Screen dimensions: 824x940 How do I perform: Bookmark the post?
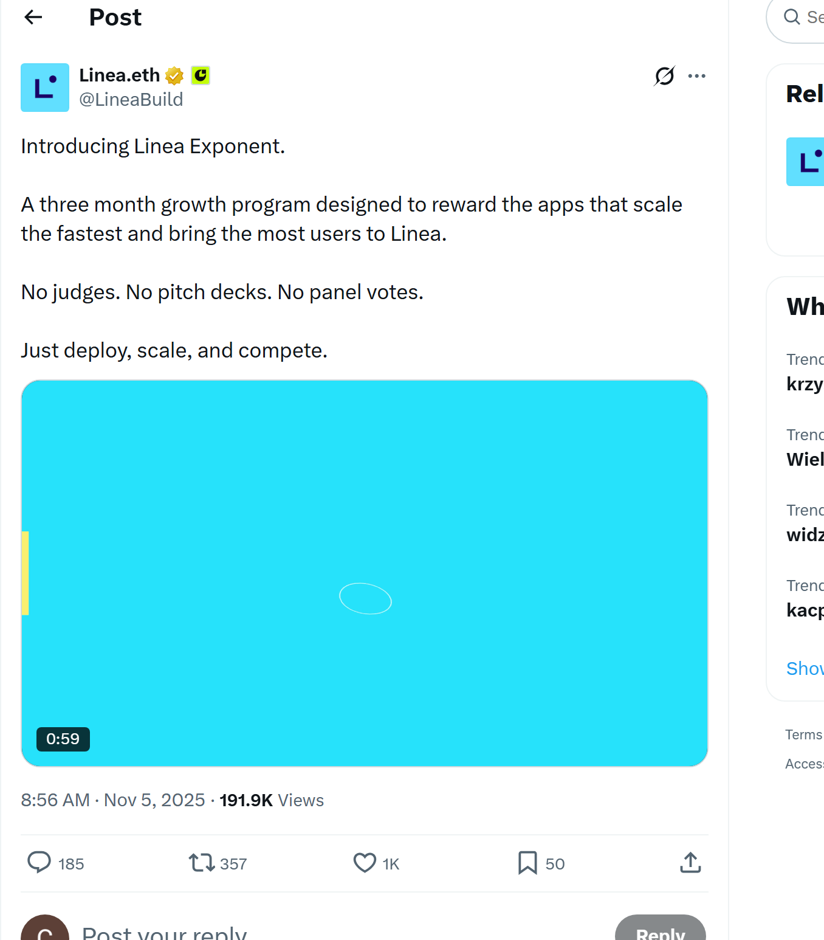click(527, 863)
